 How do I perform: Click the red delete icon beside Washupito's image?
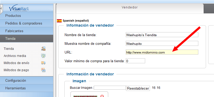click(x=102, y=96)
